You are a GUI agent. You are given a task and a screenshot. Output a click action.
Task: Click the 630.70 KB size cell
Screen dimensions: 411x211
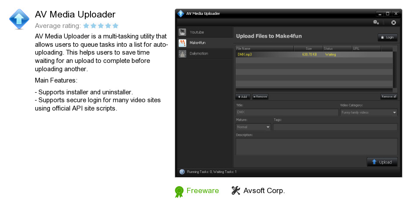coord(309,55)
